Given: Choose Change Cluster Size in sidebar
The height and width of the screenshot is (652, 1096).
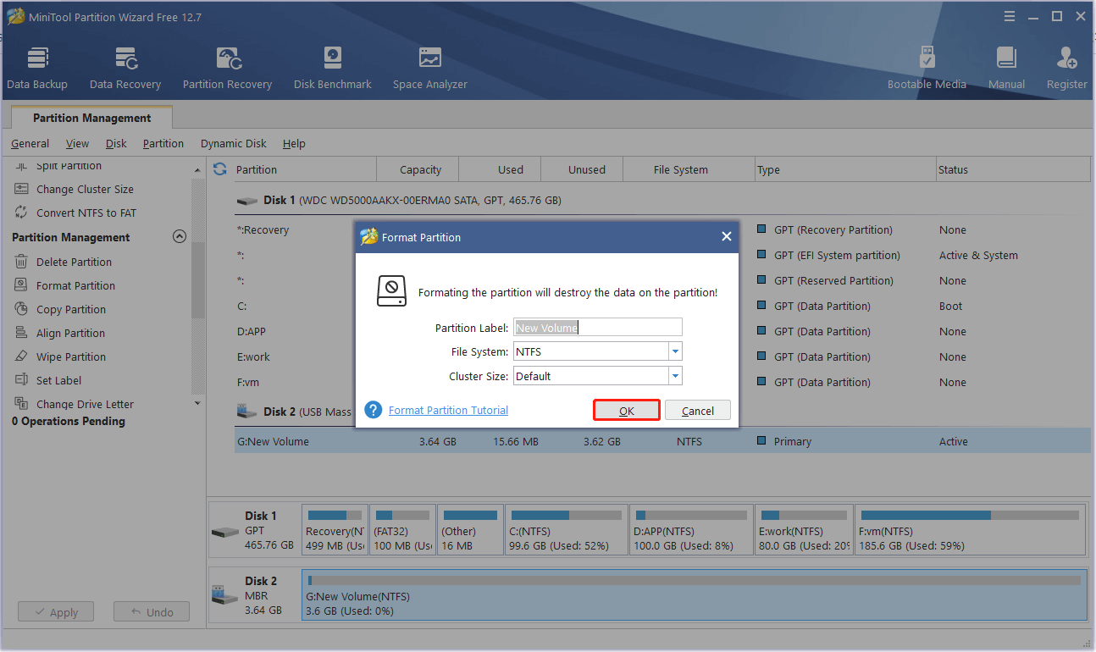Looking at the screenshot, I should [x=85, y=189].
